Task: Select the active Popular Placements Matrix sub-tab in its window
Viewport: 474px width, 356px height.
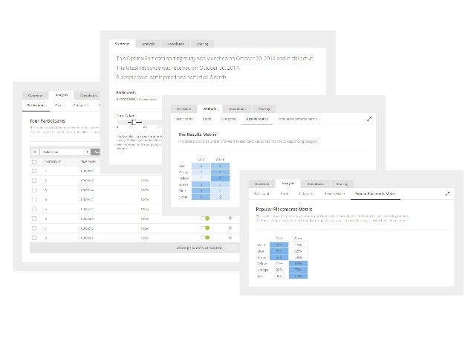Action: [375, 193]
